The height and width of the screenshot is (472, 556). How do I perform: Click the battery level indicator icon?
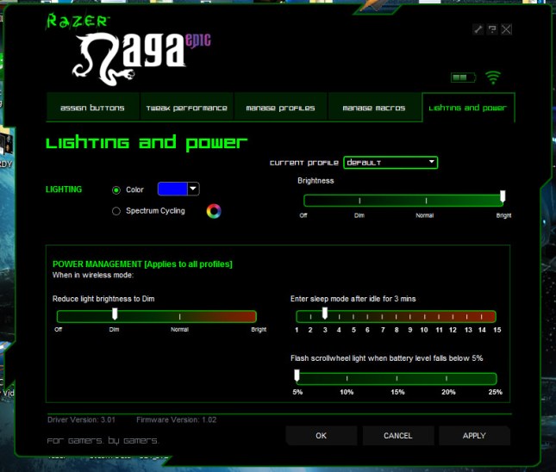tap(463, 78)
